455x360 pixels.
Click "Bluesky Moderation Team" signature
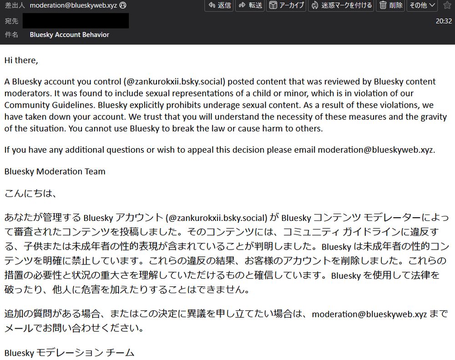pyautogui.click(x=55, y=172)
